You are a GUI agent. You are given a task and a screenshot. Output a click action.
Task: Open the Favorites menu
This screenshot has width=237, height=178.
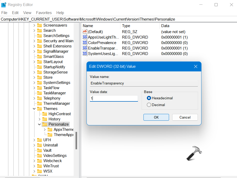(x=44, y=13)
